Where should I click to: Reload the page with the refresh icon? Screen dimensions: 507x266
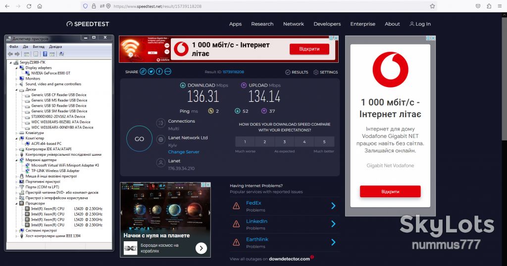29,6
